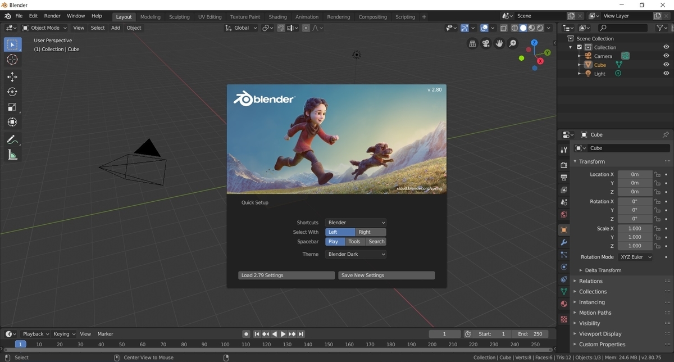Viewport: 674px width, 362px height.
Task: Click the outliner filter icon
Action: click(x=661, y=28)
